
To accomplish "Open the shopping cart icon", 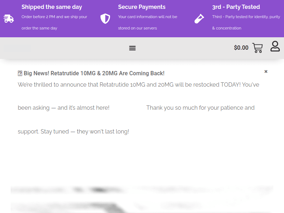I will click(257, 48).
